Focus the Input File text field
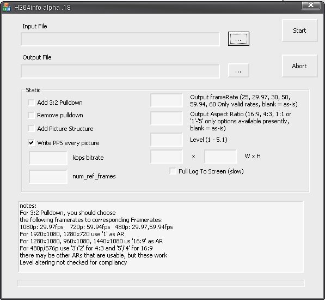The width and height of the screenshot is (325, 300). tap(120, 39)
